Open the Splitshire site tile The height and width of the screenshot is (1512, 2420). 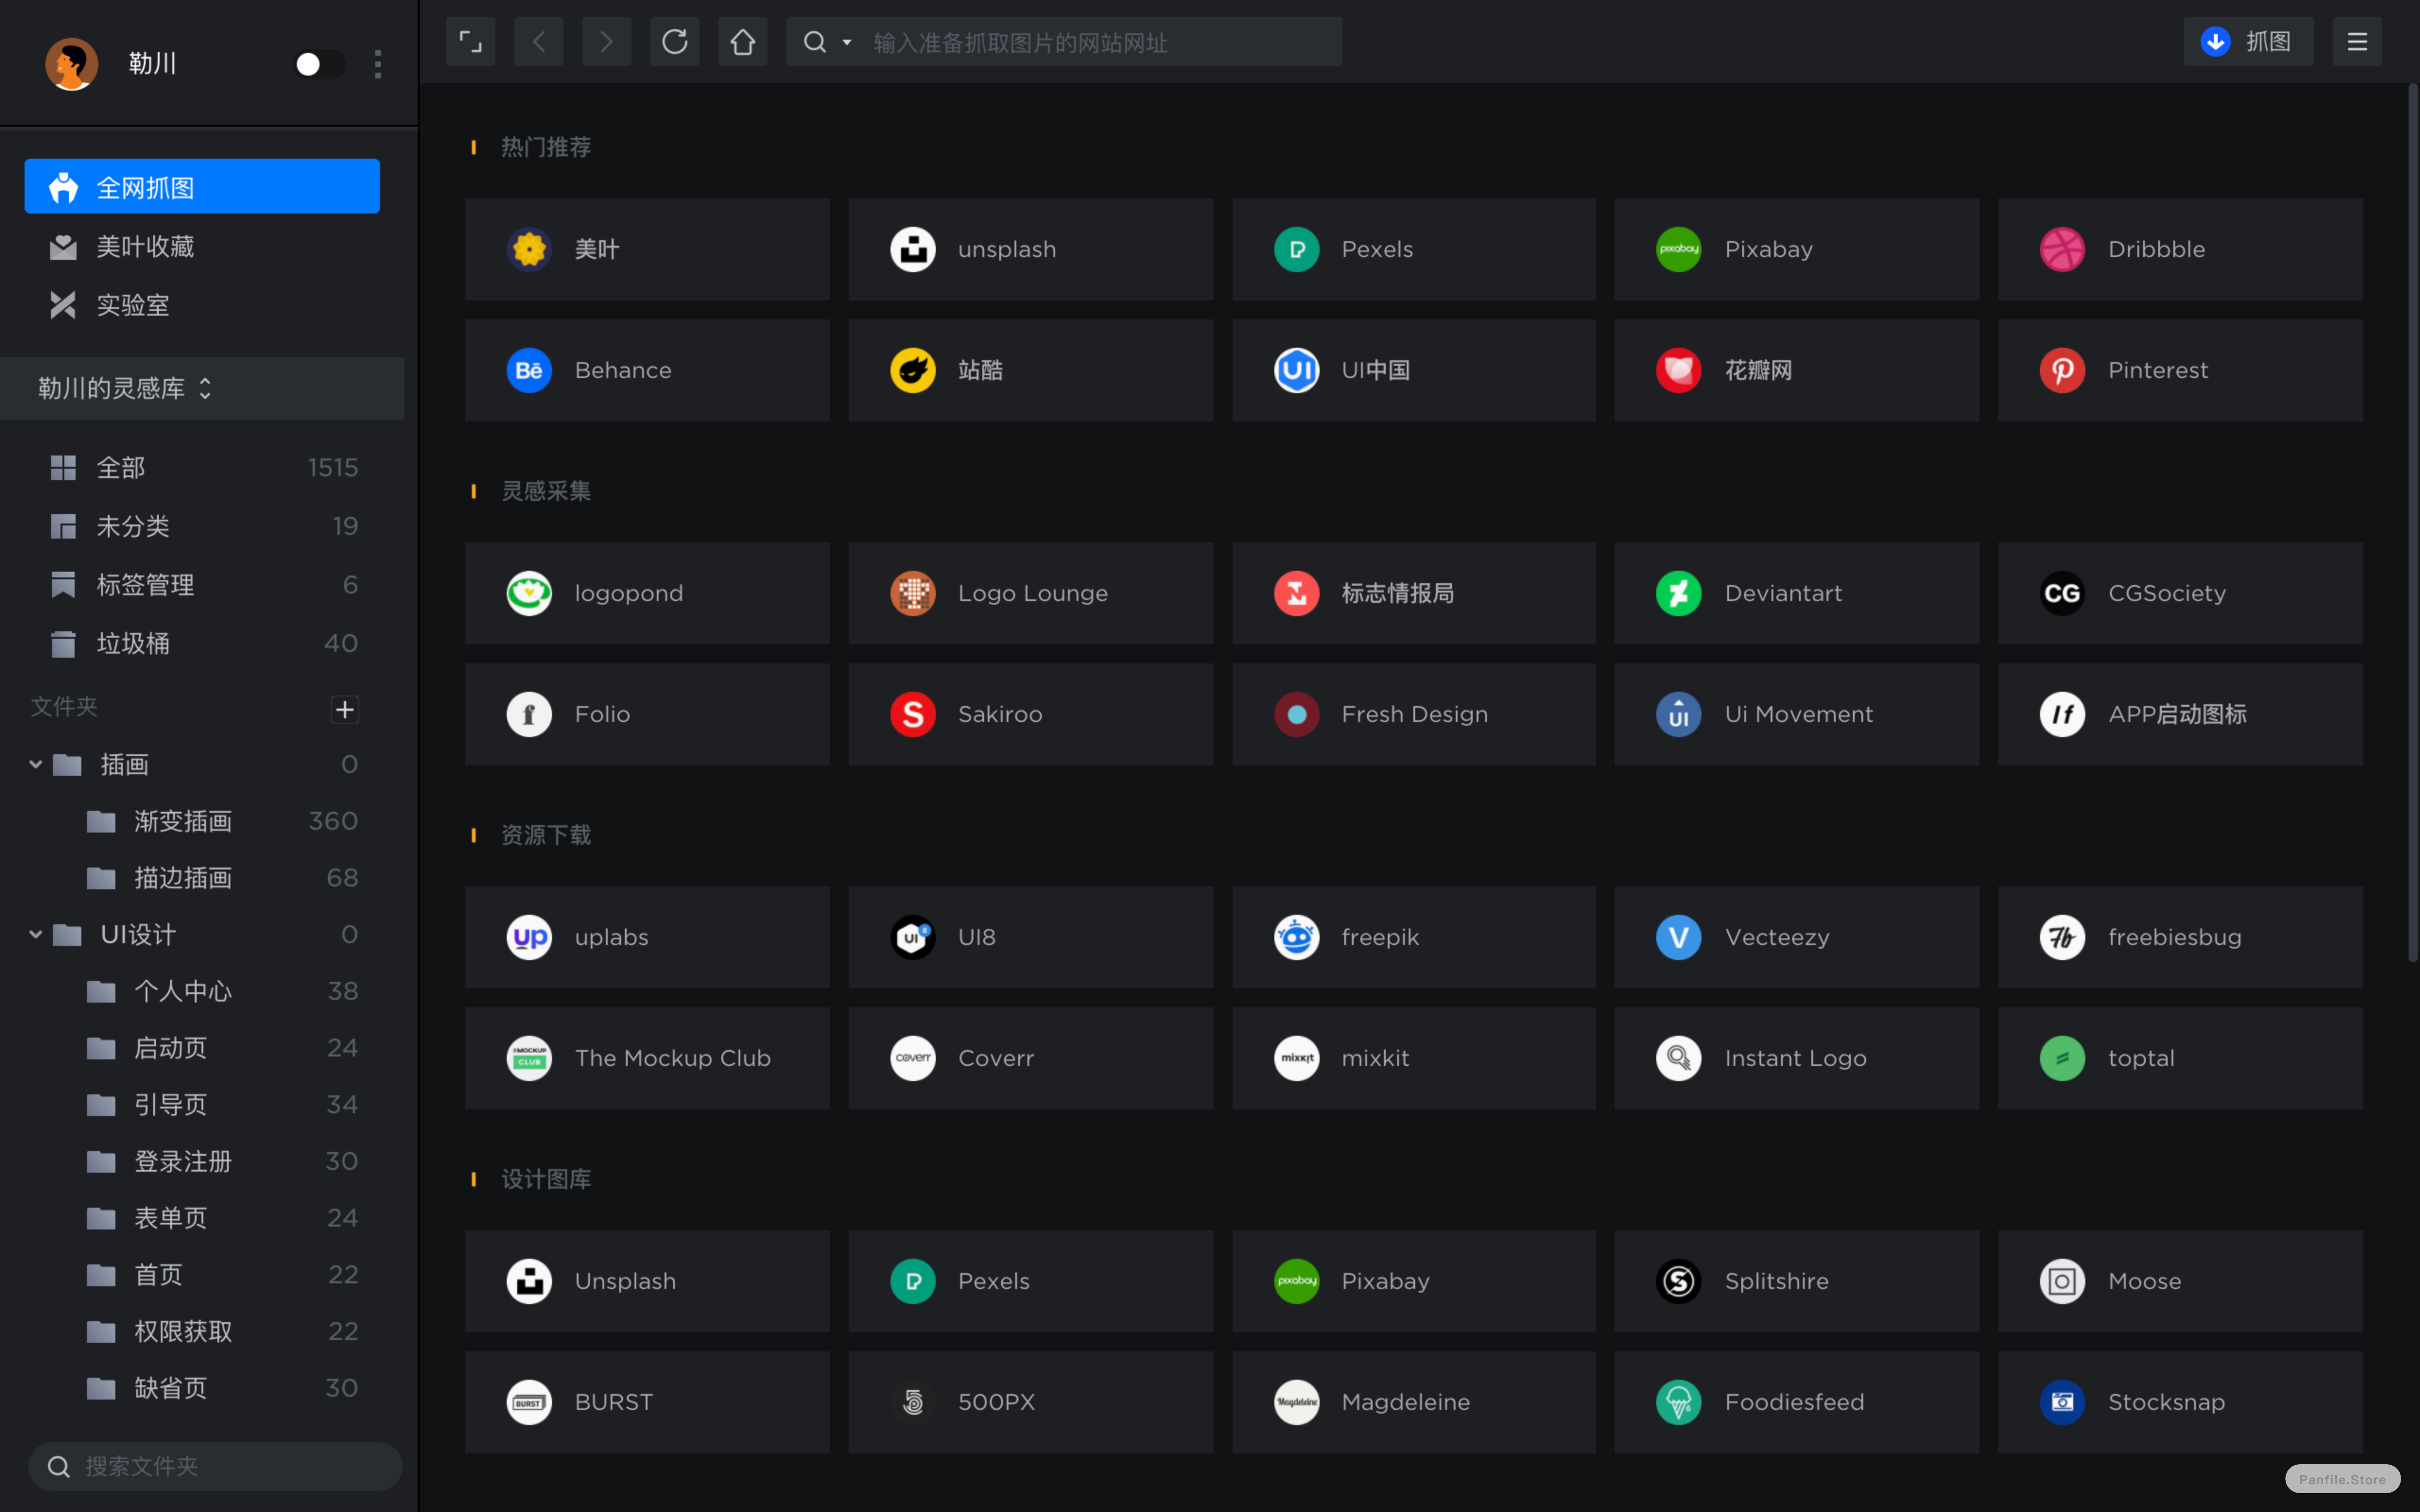point(1797,1281)
